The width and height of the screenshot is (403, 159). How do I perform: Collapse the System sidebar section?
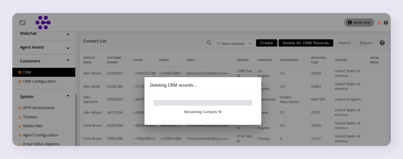(x=68, y=96)
